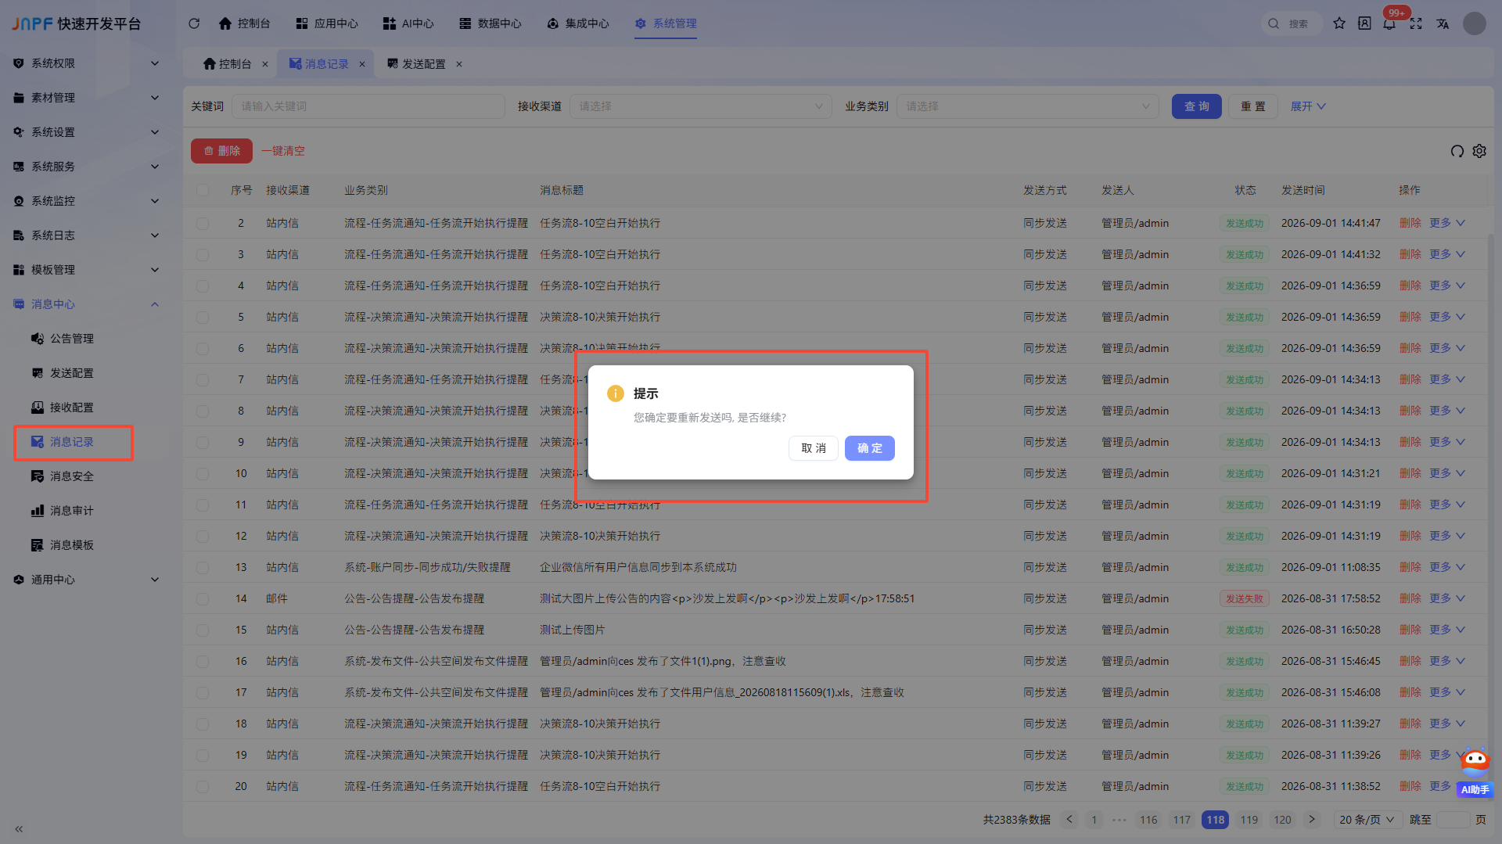Close the 发送配置 tab
Image resolution: width=1502 pixels, height=844 pixels.
(x=459, y=64)
